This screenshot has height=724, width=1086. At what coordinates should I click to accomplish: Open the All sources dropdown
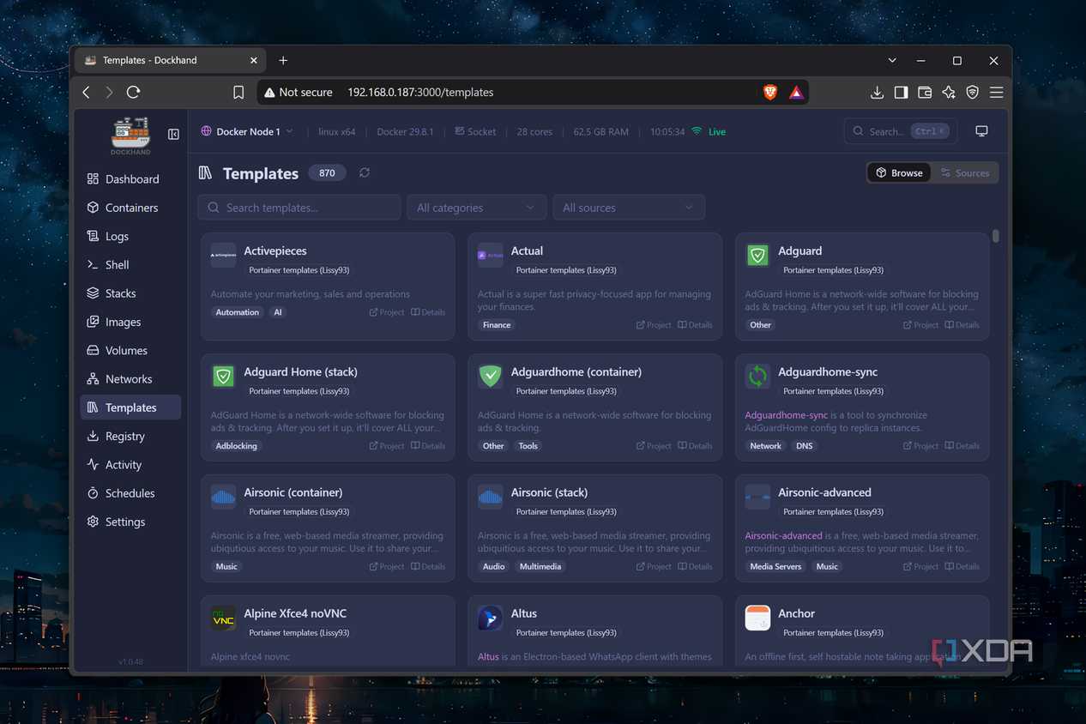(629, 208)
